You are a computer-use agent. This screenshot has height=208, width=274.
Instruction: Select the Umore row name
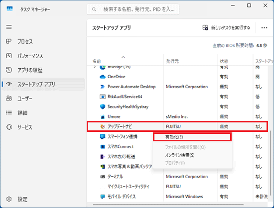pyautogui.click(x=114, y=116)
